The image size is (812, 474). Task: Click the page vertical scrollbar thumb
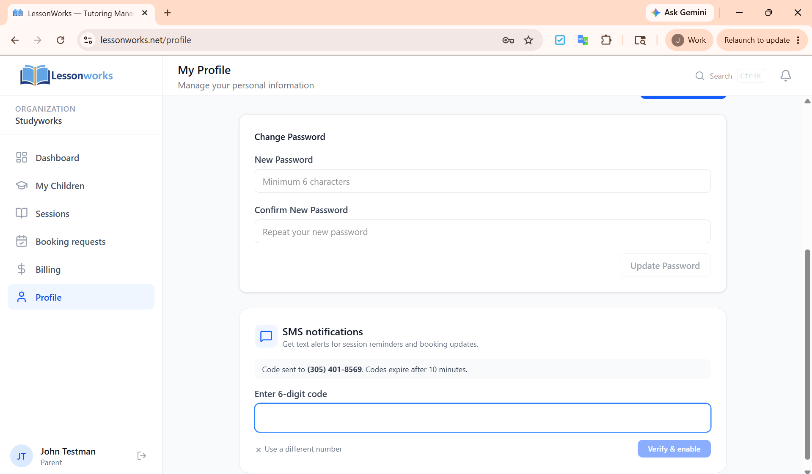(807, 354)
